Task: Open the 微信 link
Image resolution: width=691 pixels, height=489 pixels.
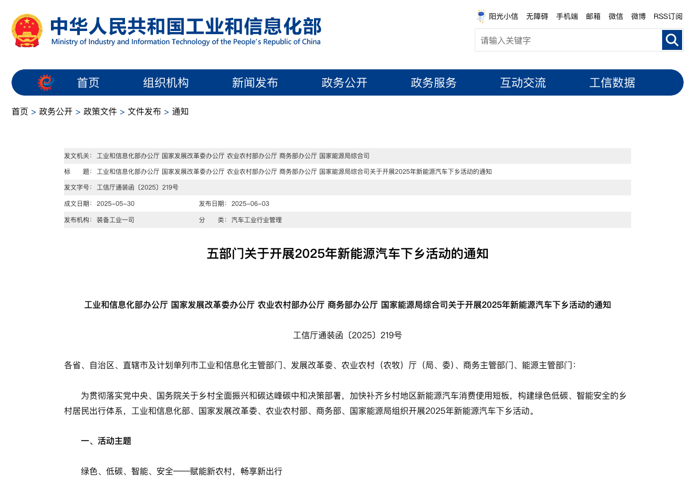Action: coord(616,16)
